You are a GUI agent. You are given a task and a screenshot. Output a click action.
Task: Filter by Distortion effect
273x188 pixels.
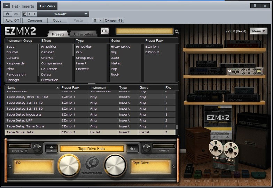point(49,80)
